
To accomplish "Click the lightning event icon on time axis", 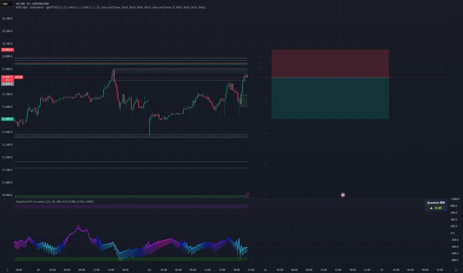I will 247,195.
